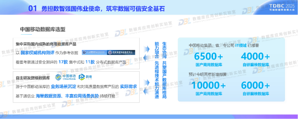The width and height of the screenshot is (298, 119).
Task: Click the vertical text "能力融合 先进根技术能力演进"
Action: [156, 70]
